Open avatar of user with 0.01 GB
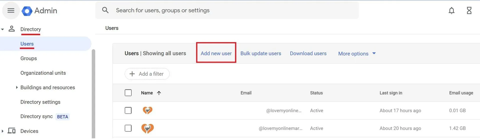Viewport: 480px width, 139px height. point(147,110)
